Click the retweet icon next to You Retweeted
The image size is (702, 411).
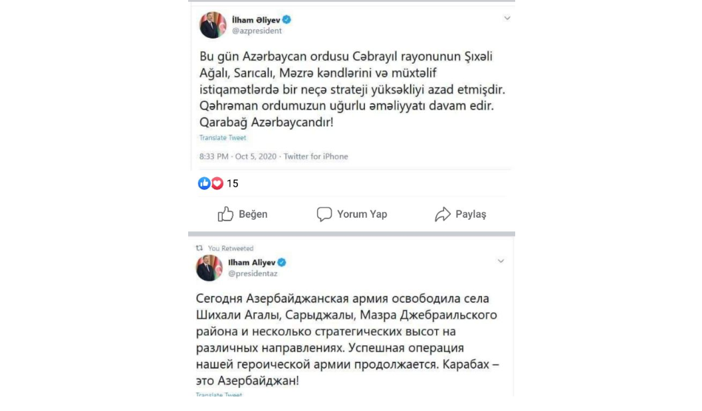[x=199, y=248]
